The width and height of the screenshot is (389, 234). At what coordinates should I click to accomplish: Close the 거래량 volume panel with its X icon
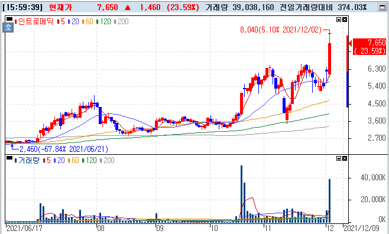[344, 158]
